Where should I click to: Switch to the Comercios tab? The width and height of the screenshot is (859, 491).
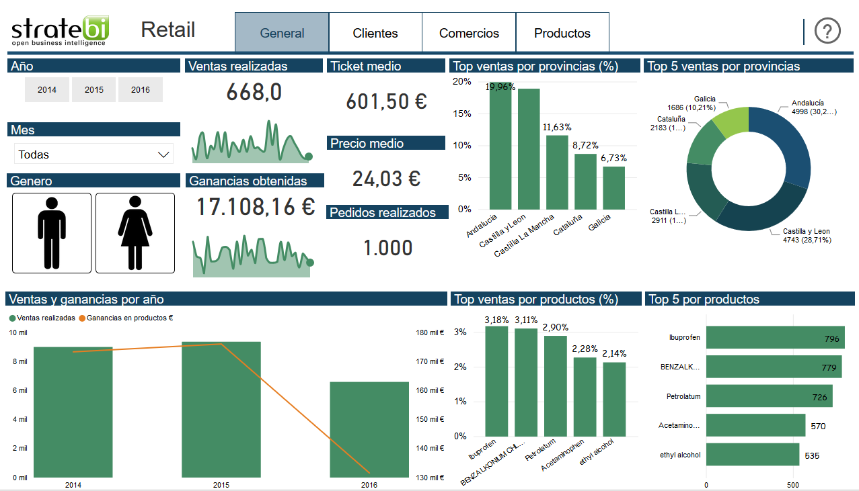[x=468, y=32]
